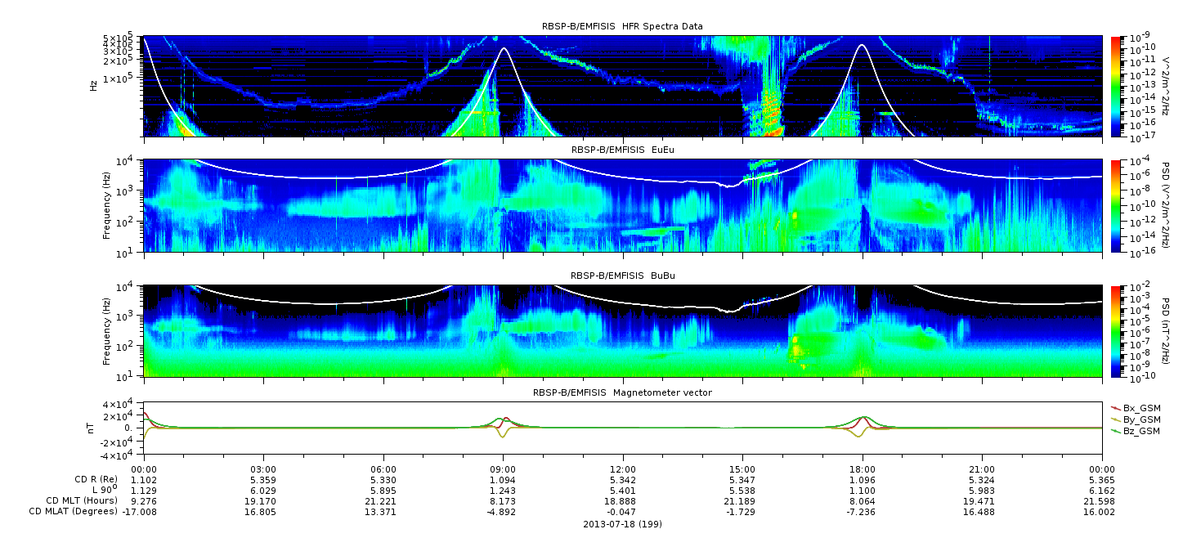The width and height of the screenshot is (1183, 538).
Task: Click the EuEu Frequency (Hz) axis label
Action: pos(108,205)
